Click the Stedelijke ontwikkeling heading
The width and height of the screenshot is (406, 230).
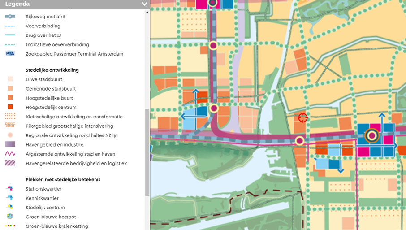pyautogui.click(x=52, y=70)
